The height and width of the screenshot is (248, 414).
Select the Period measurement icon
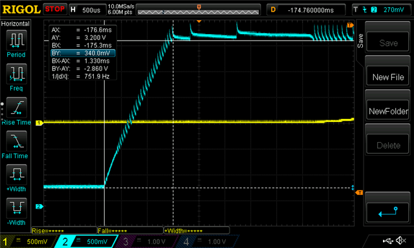pyautogui.click(x=16, y=40)
